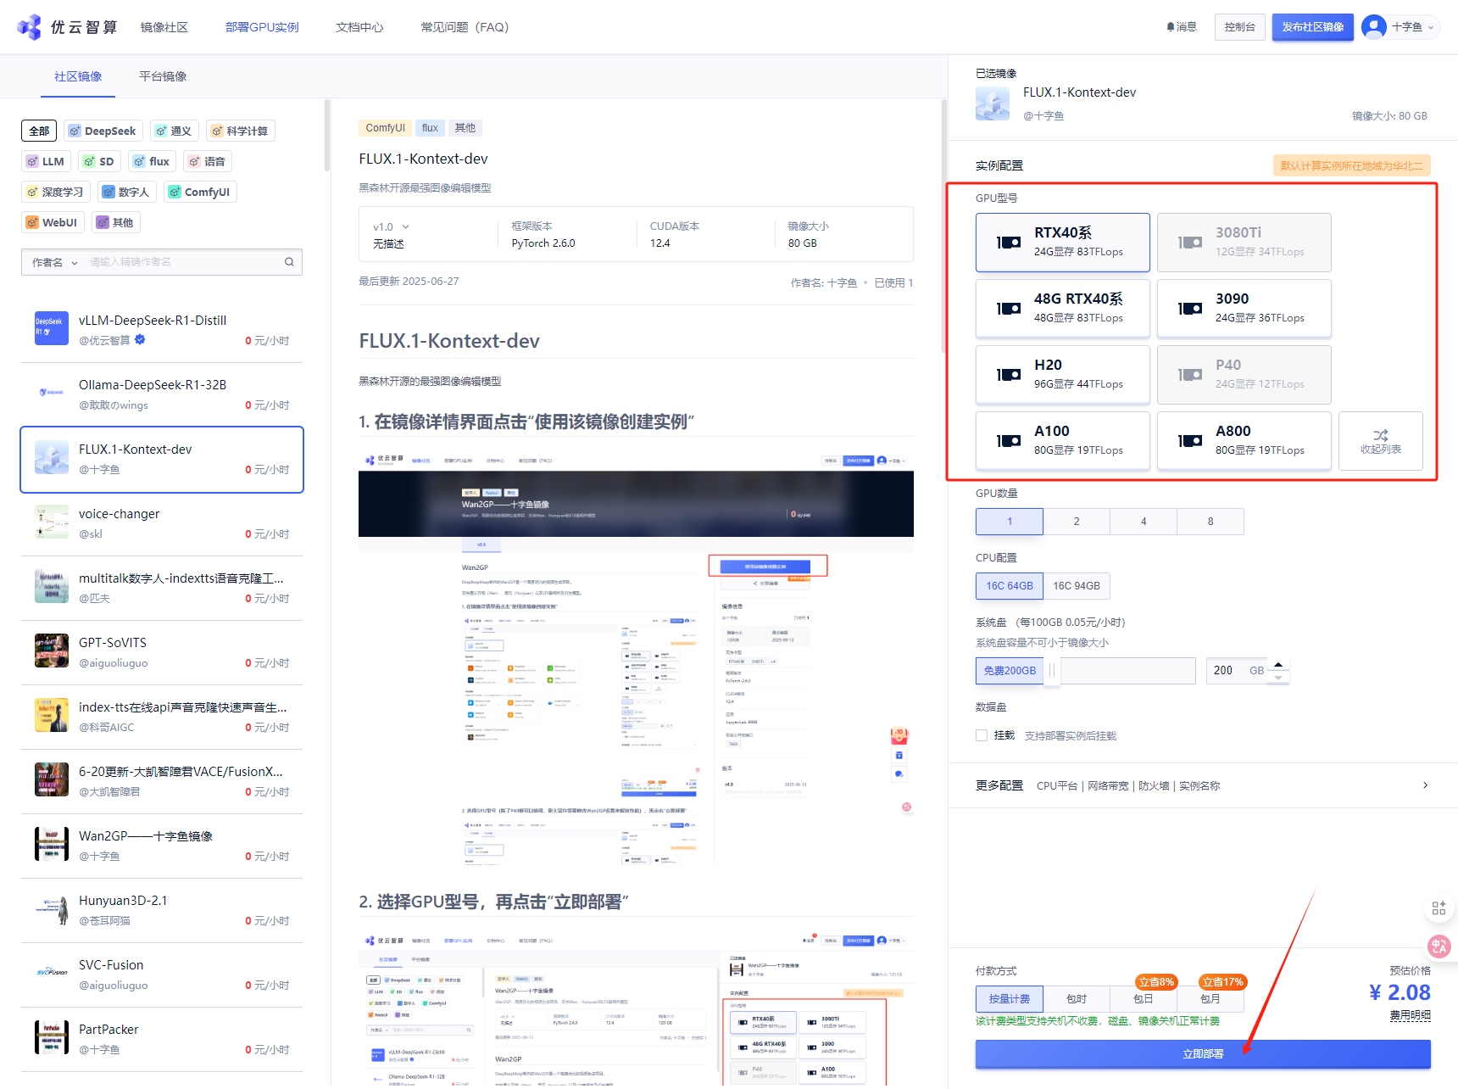
Task: Decrease system disk size stepper down
Action: (1278, 677)
